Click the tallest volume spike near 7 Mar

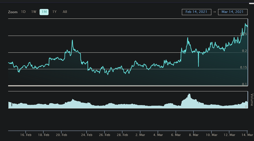tap(190, 94)
